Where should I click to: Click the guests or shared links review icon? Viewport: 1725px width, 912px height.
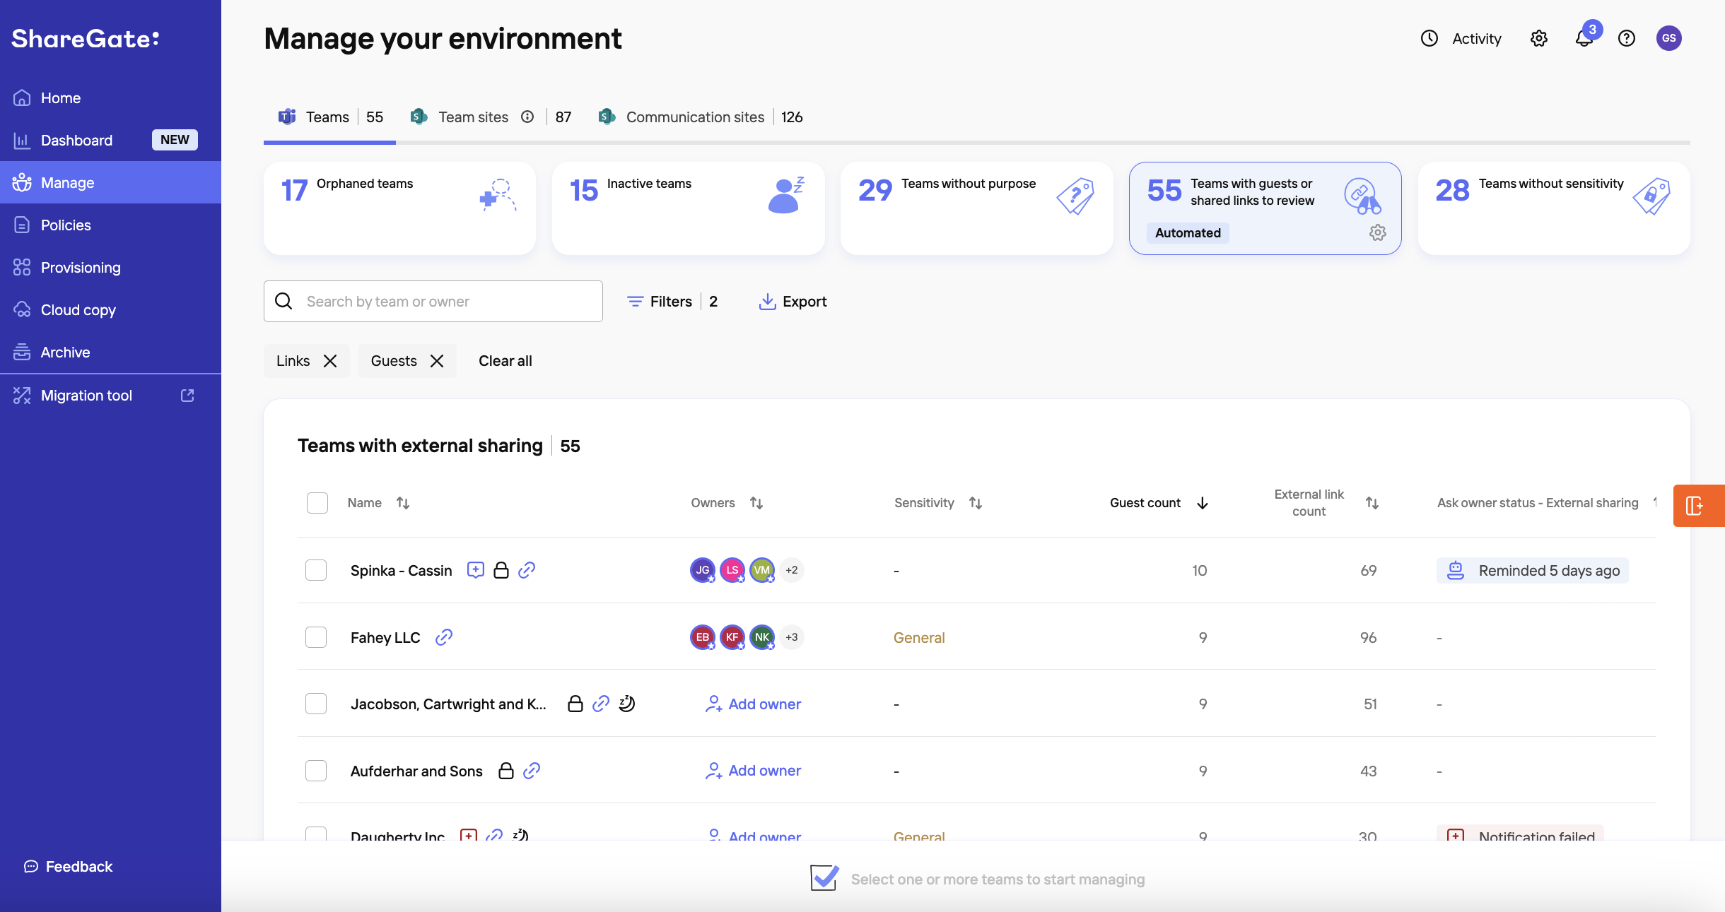[1361, 193]
